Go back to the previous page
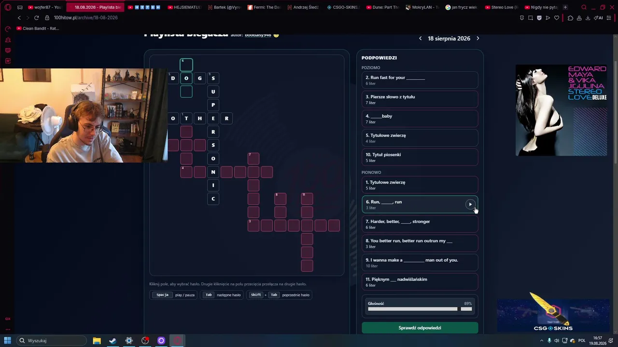 click(19, 18)
